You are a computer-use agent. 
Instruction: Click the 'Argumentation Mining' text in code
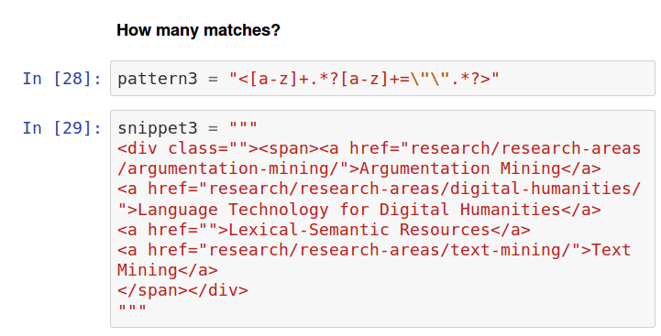pos(460,168)
